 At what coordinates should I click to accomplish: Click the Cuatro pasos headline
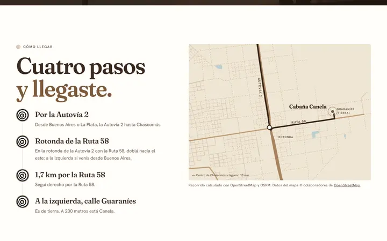tap(81, 67)
